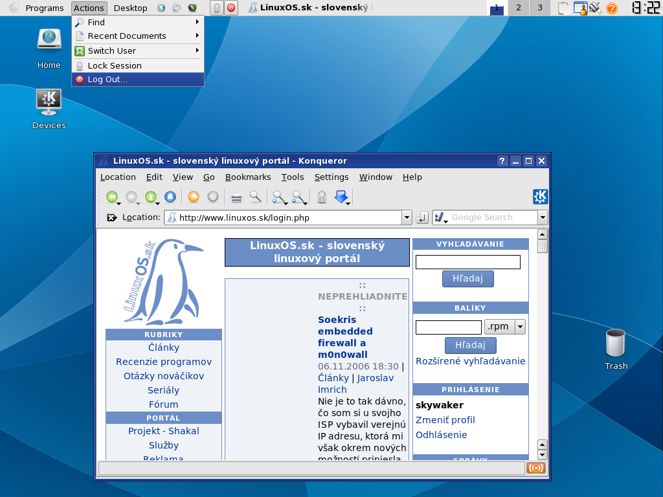Expand the Location URL history dropdown
Viewport: 663px width, 497px height.
(407, 217)
